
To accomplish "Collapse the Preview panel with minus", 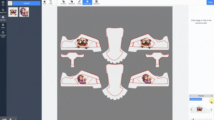I will point(191,96).
